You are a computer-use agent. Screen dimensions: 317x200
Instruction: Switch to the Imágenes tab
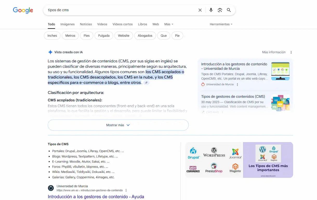pyautogui.click(x=67, y=24)
